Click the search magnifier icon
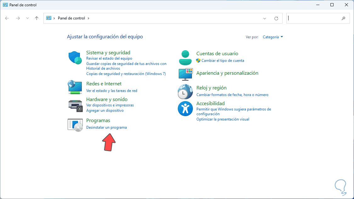The height and width of the screenshot is (199, 354). coord(343,19)
